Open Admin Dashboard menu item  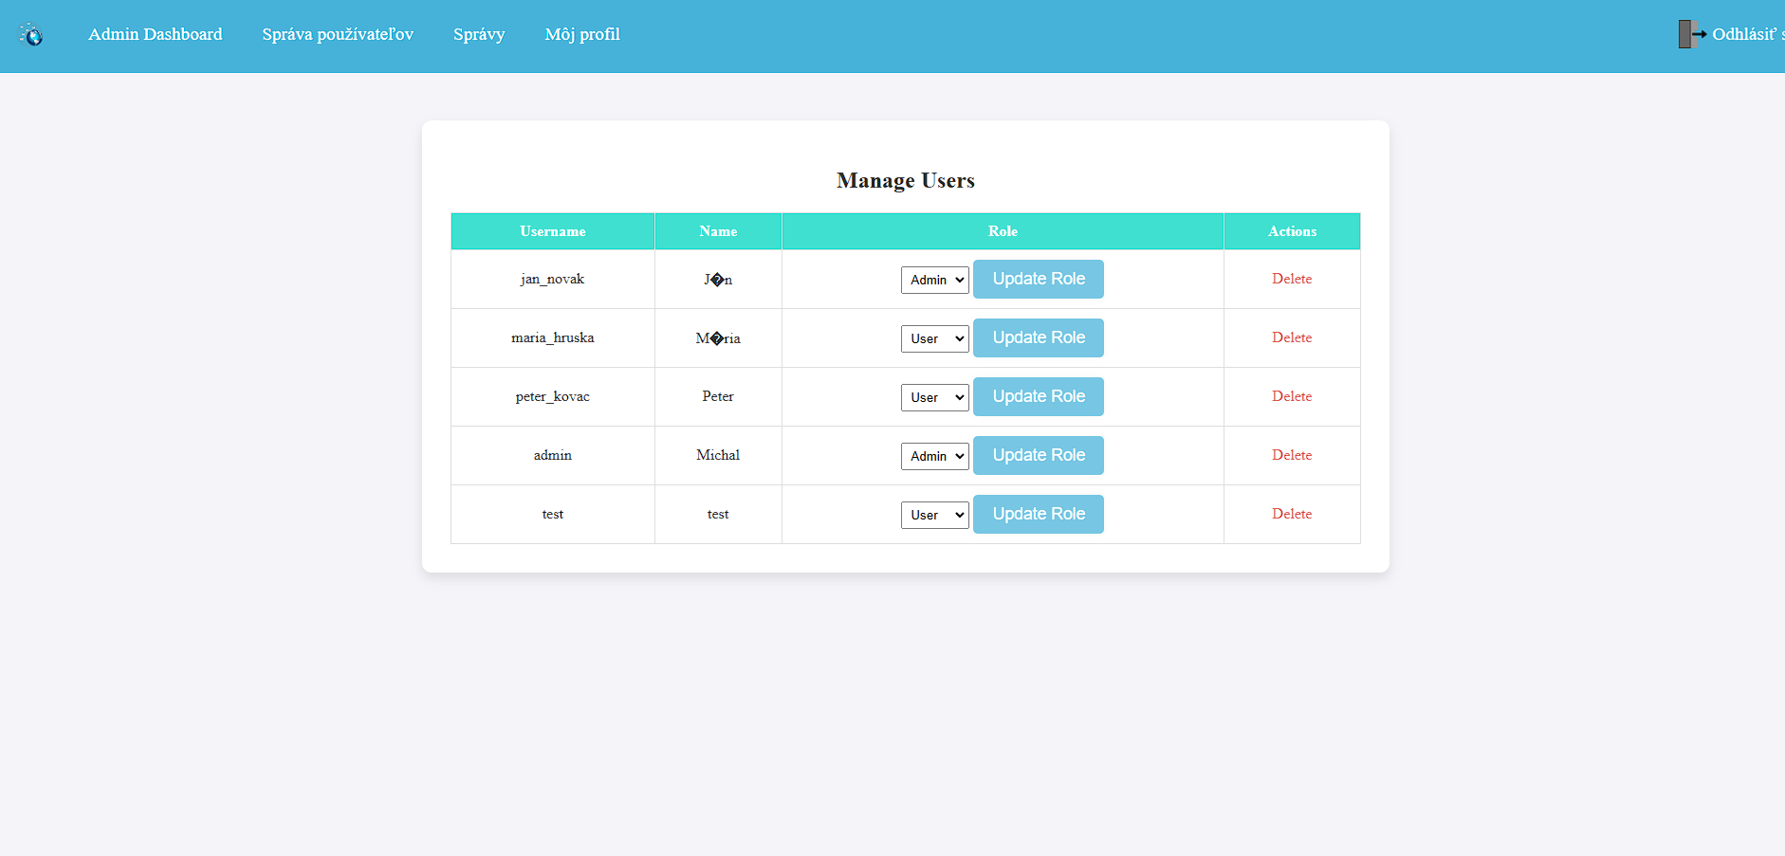(x=156, y=34)
